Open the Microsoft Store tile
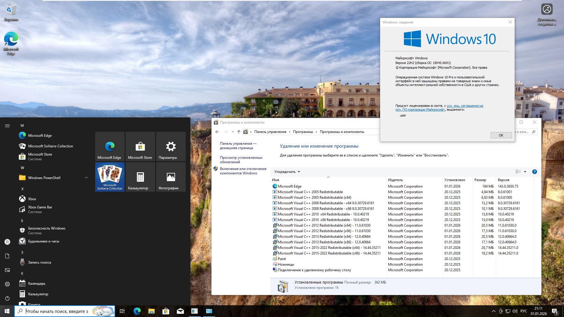Image resolution: width=564 pixels, height=317 pixels. pyautogui.click(x=140, y=146)
